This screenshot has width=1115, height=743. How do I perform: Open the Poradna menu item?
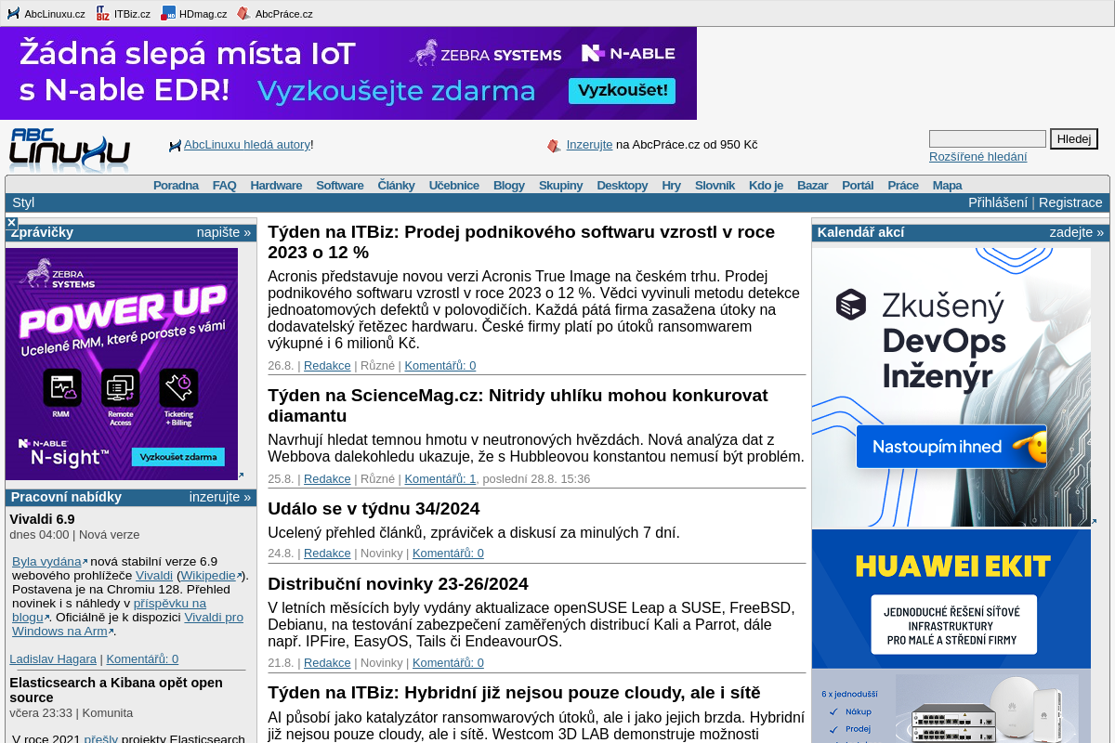click(x=176, y=185)
